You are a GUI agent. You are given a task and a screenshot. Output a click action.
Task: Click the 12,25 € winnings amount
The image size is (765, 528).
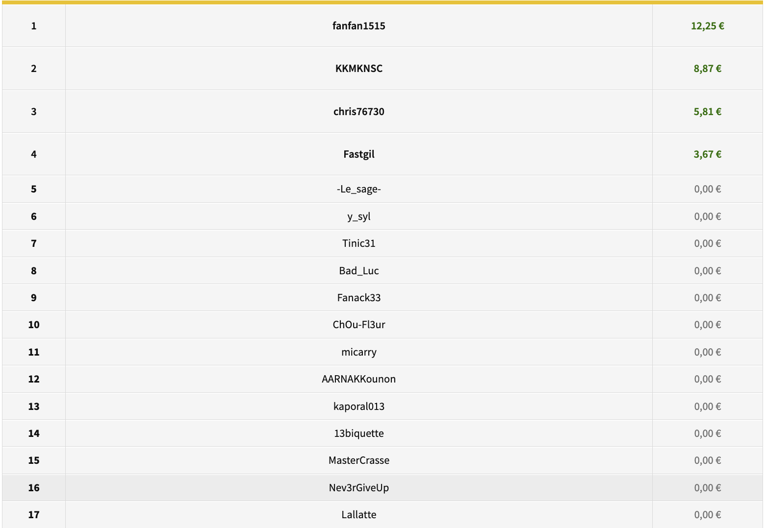click(x=707, y=26)
